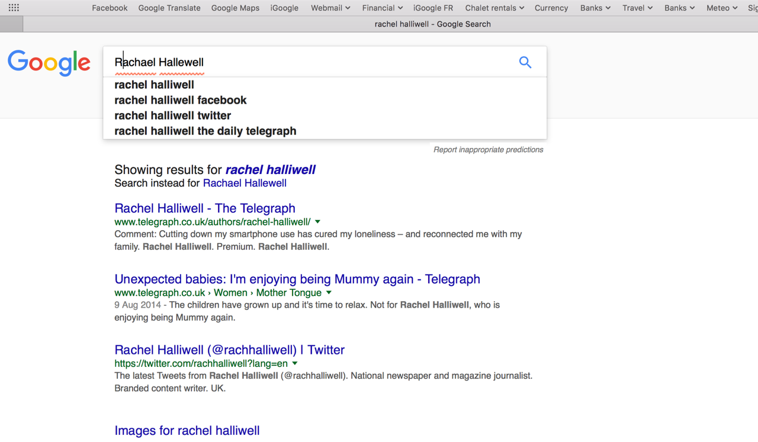This screenshot has height=442, width=758.
Task: Open the iGoogle FR bookmark
Action: (x=433, y=8)
